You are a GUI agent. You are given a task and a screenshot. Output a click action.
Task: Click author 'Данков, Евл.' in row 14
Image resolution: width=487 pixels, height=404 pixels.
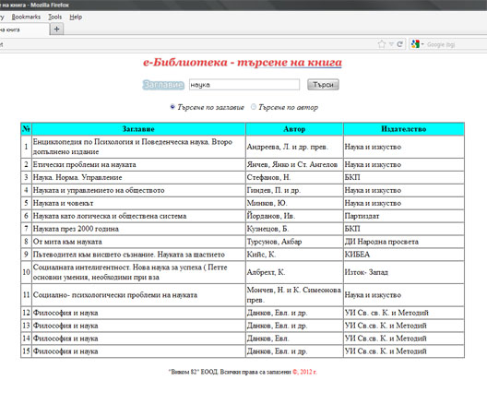pyautogui.click(x=268, y=339)
